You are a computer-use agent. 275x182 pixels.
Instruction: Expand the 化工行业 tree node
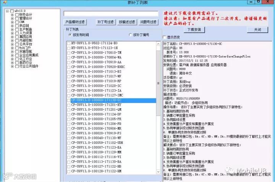[x=12, y=59]
